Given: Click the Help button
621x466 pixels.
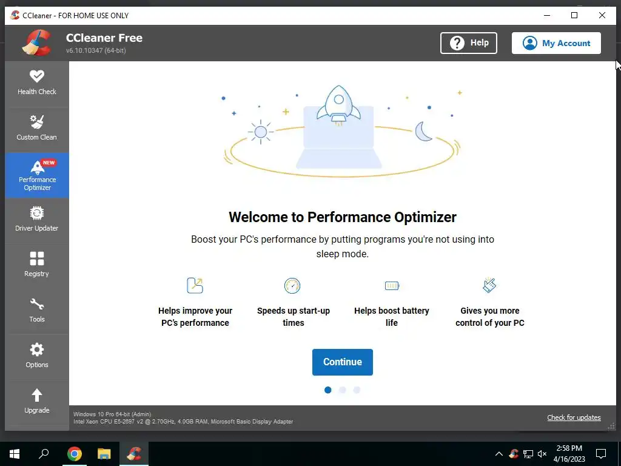Looking at the screenshot, I should [x=469, y=43].
